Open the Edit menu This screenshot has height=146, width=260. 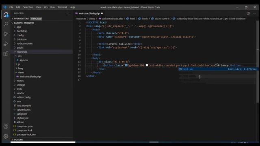coord(18,7)
